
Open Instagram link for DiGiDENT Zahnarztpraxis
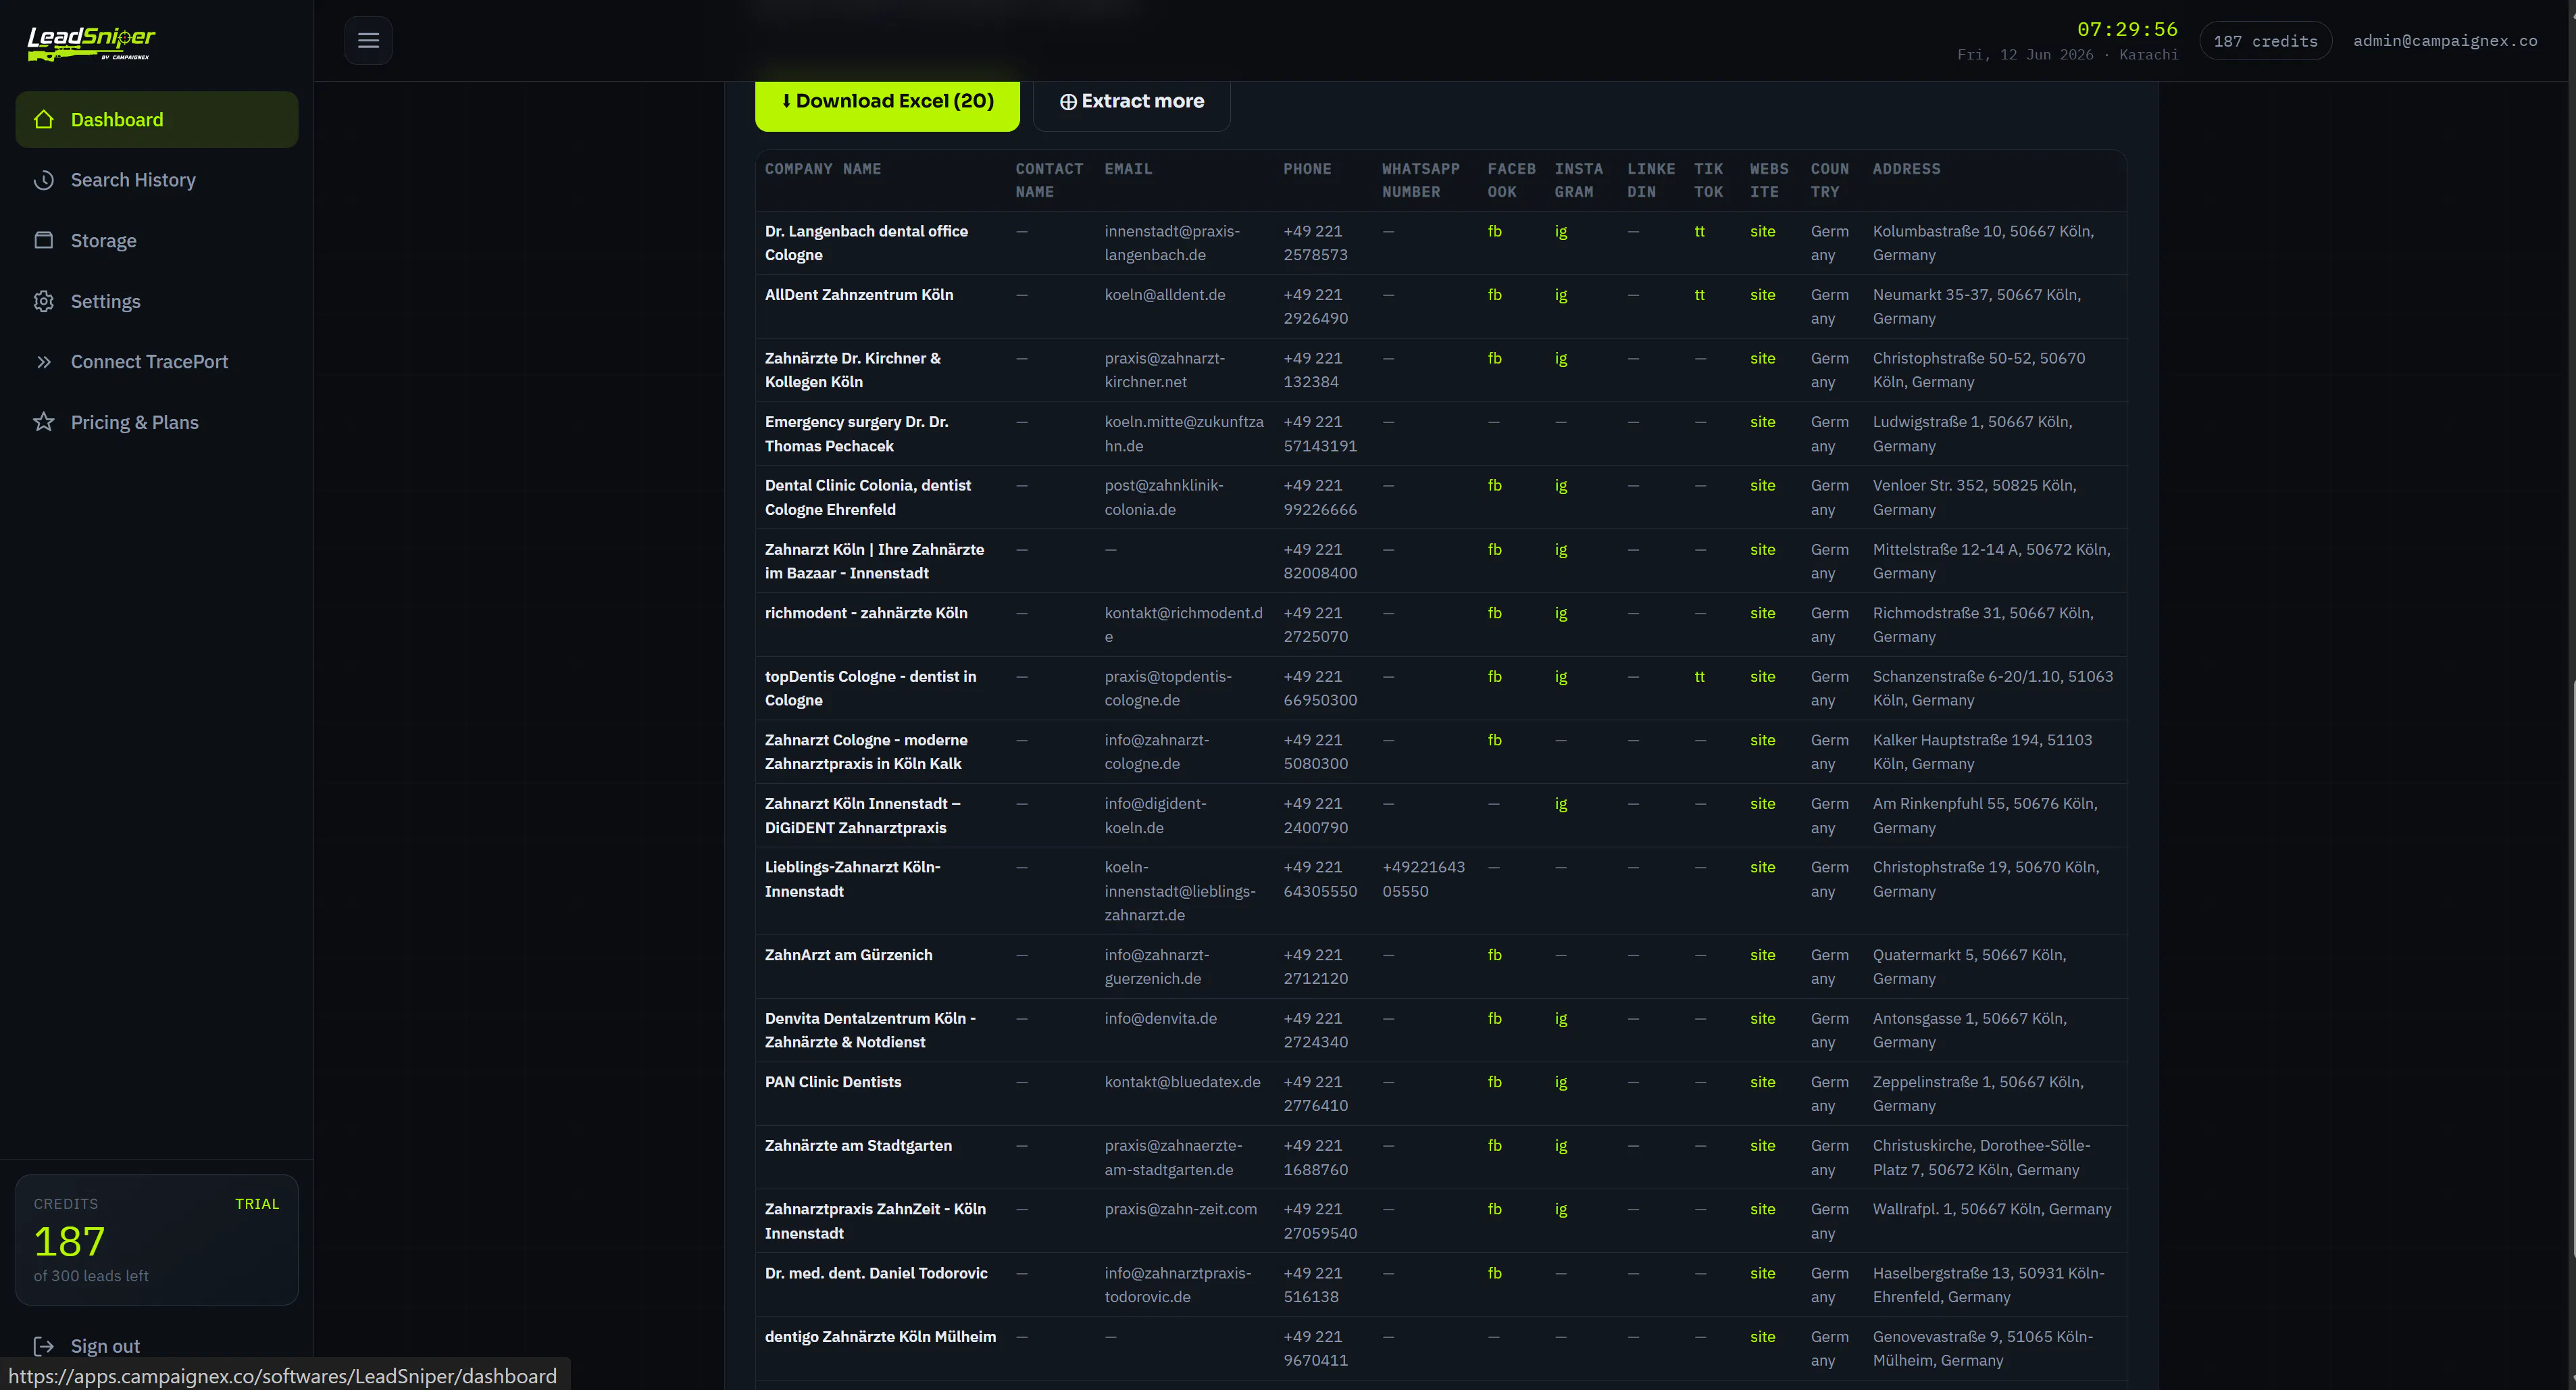click(x=1561, y=804)
